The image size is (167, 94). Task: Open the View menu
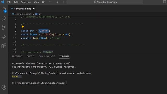[x=37, y=2]
